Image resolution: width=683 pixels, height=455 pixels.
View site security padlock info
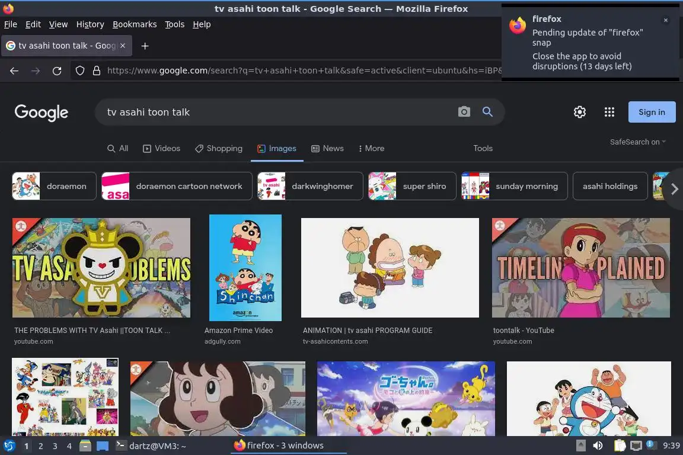96,71
